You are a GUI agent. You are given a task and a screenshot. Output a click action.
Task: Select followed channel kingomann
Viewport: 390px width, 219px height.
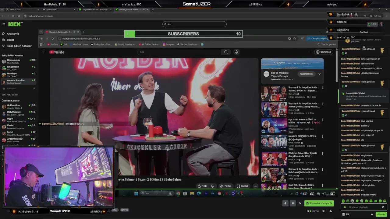(x=18, y=68)
